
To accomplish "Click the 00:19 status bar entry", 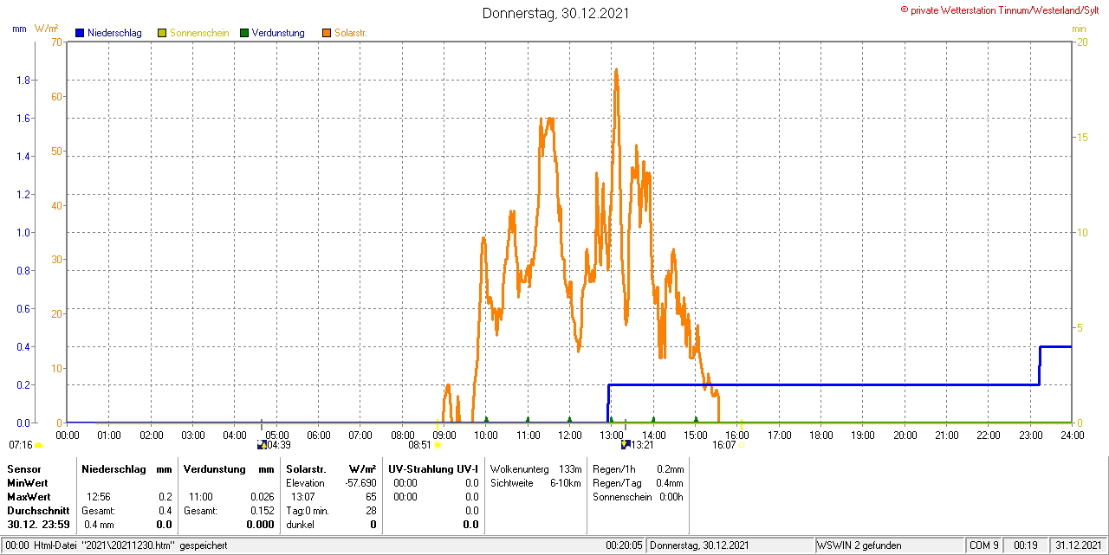I will 1026,545.
